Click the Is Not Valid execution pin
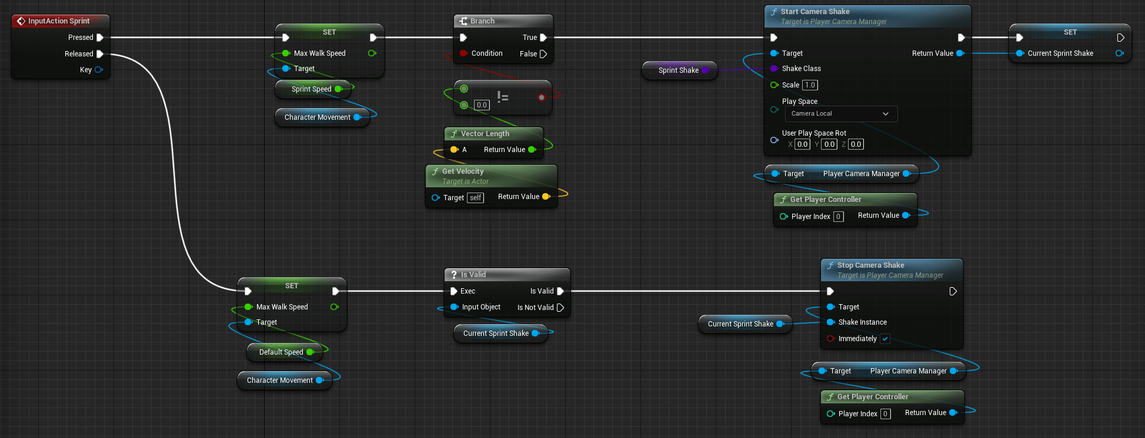The image size is (1145, 438). pyautogui.click(x=560, y=308)
